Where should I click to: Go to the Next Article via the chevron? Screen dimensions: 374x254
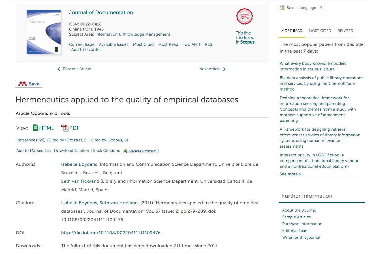pos(225,69)
